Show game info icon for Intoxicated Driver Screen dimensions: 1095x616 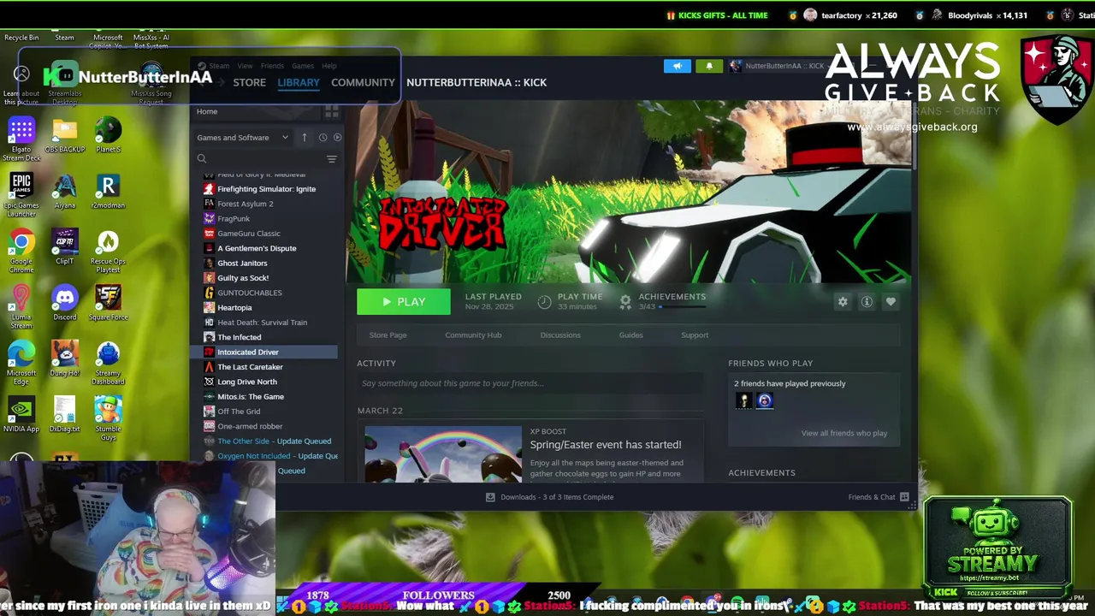tap(867, 302)
